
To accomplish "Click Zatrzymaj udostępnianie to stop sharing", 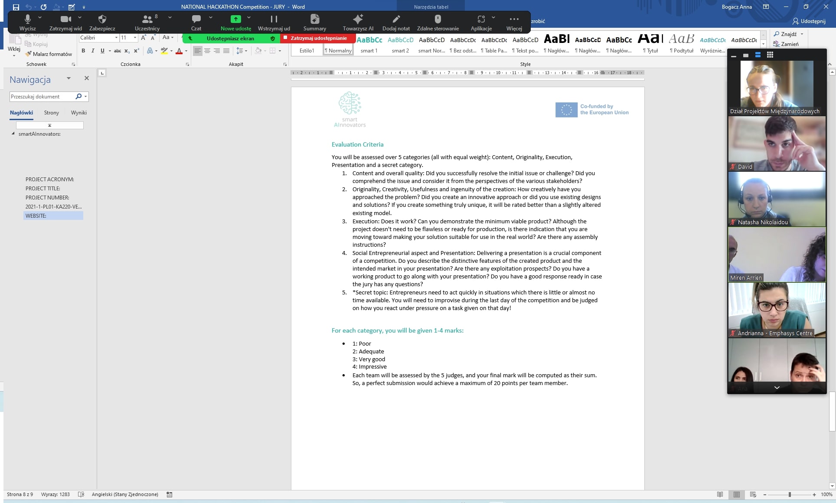I will pyautogui.click(x=318, y=38).
